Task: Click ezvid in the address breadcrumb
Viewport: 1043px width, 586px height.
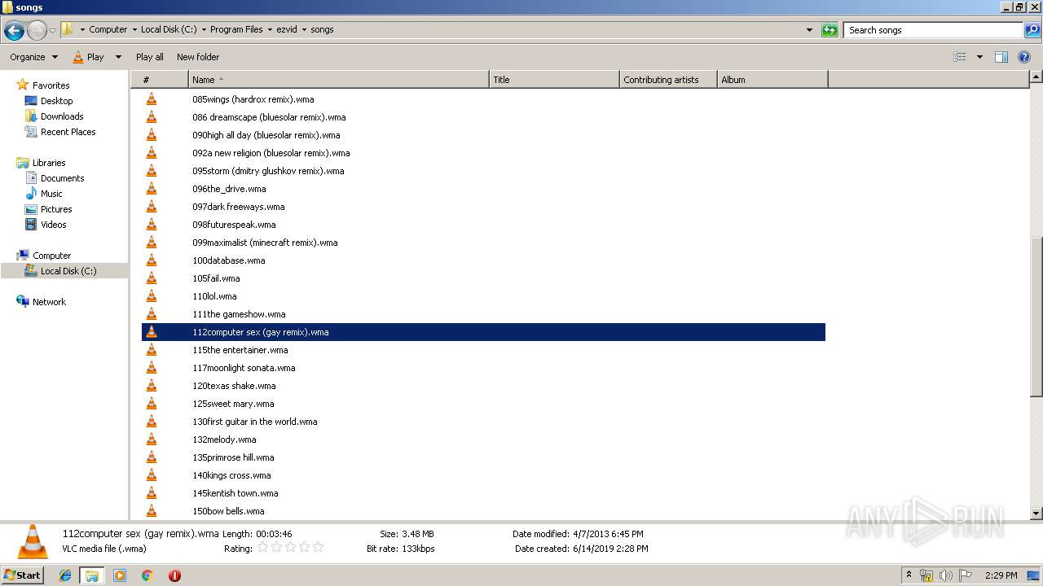Action: (287, 29)
